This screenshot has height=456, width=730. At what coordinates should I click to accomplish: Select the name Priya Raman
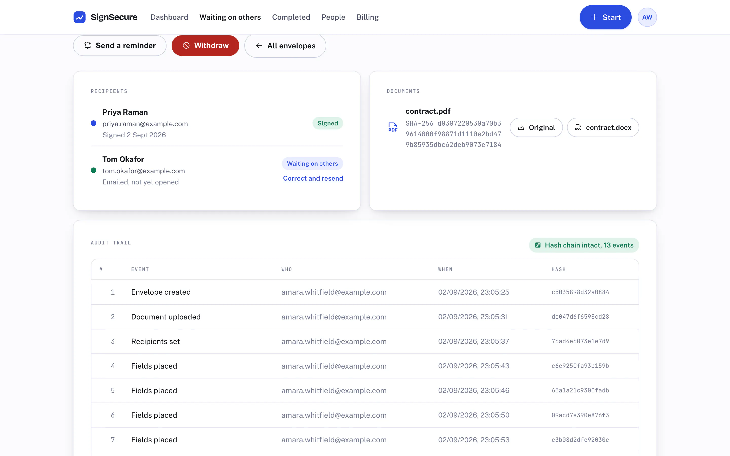tap(125, 112)
